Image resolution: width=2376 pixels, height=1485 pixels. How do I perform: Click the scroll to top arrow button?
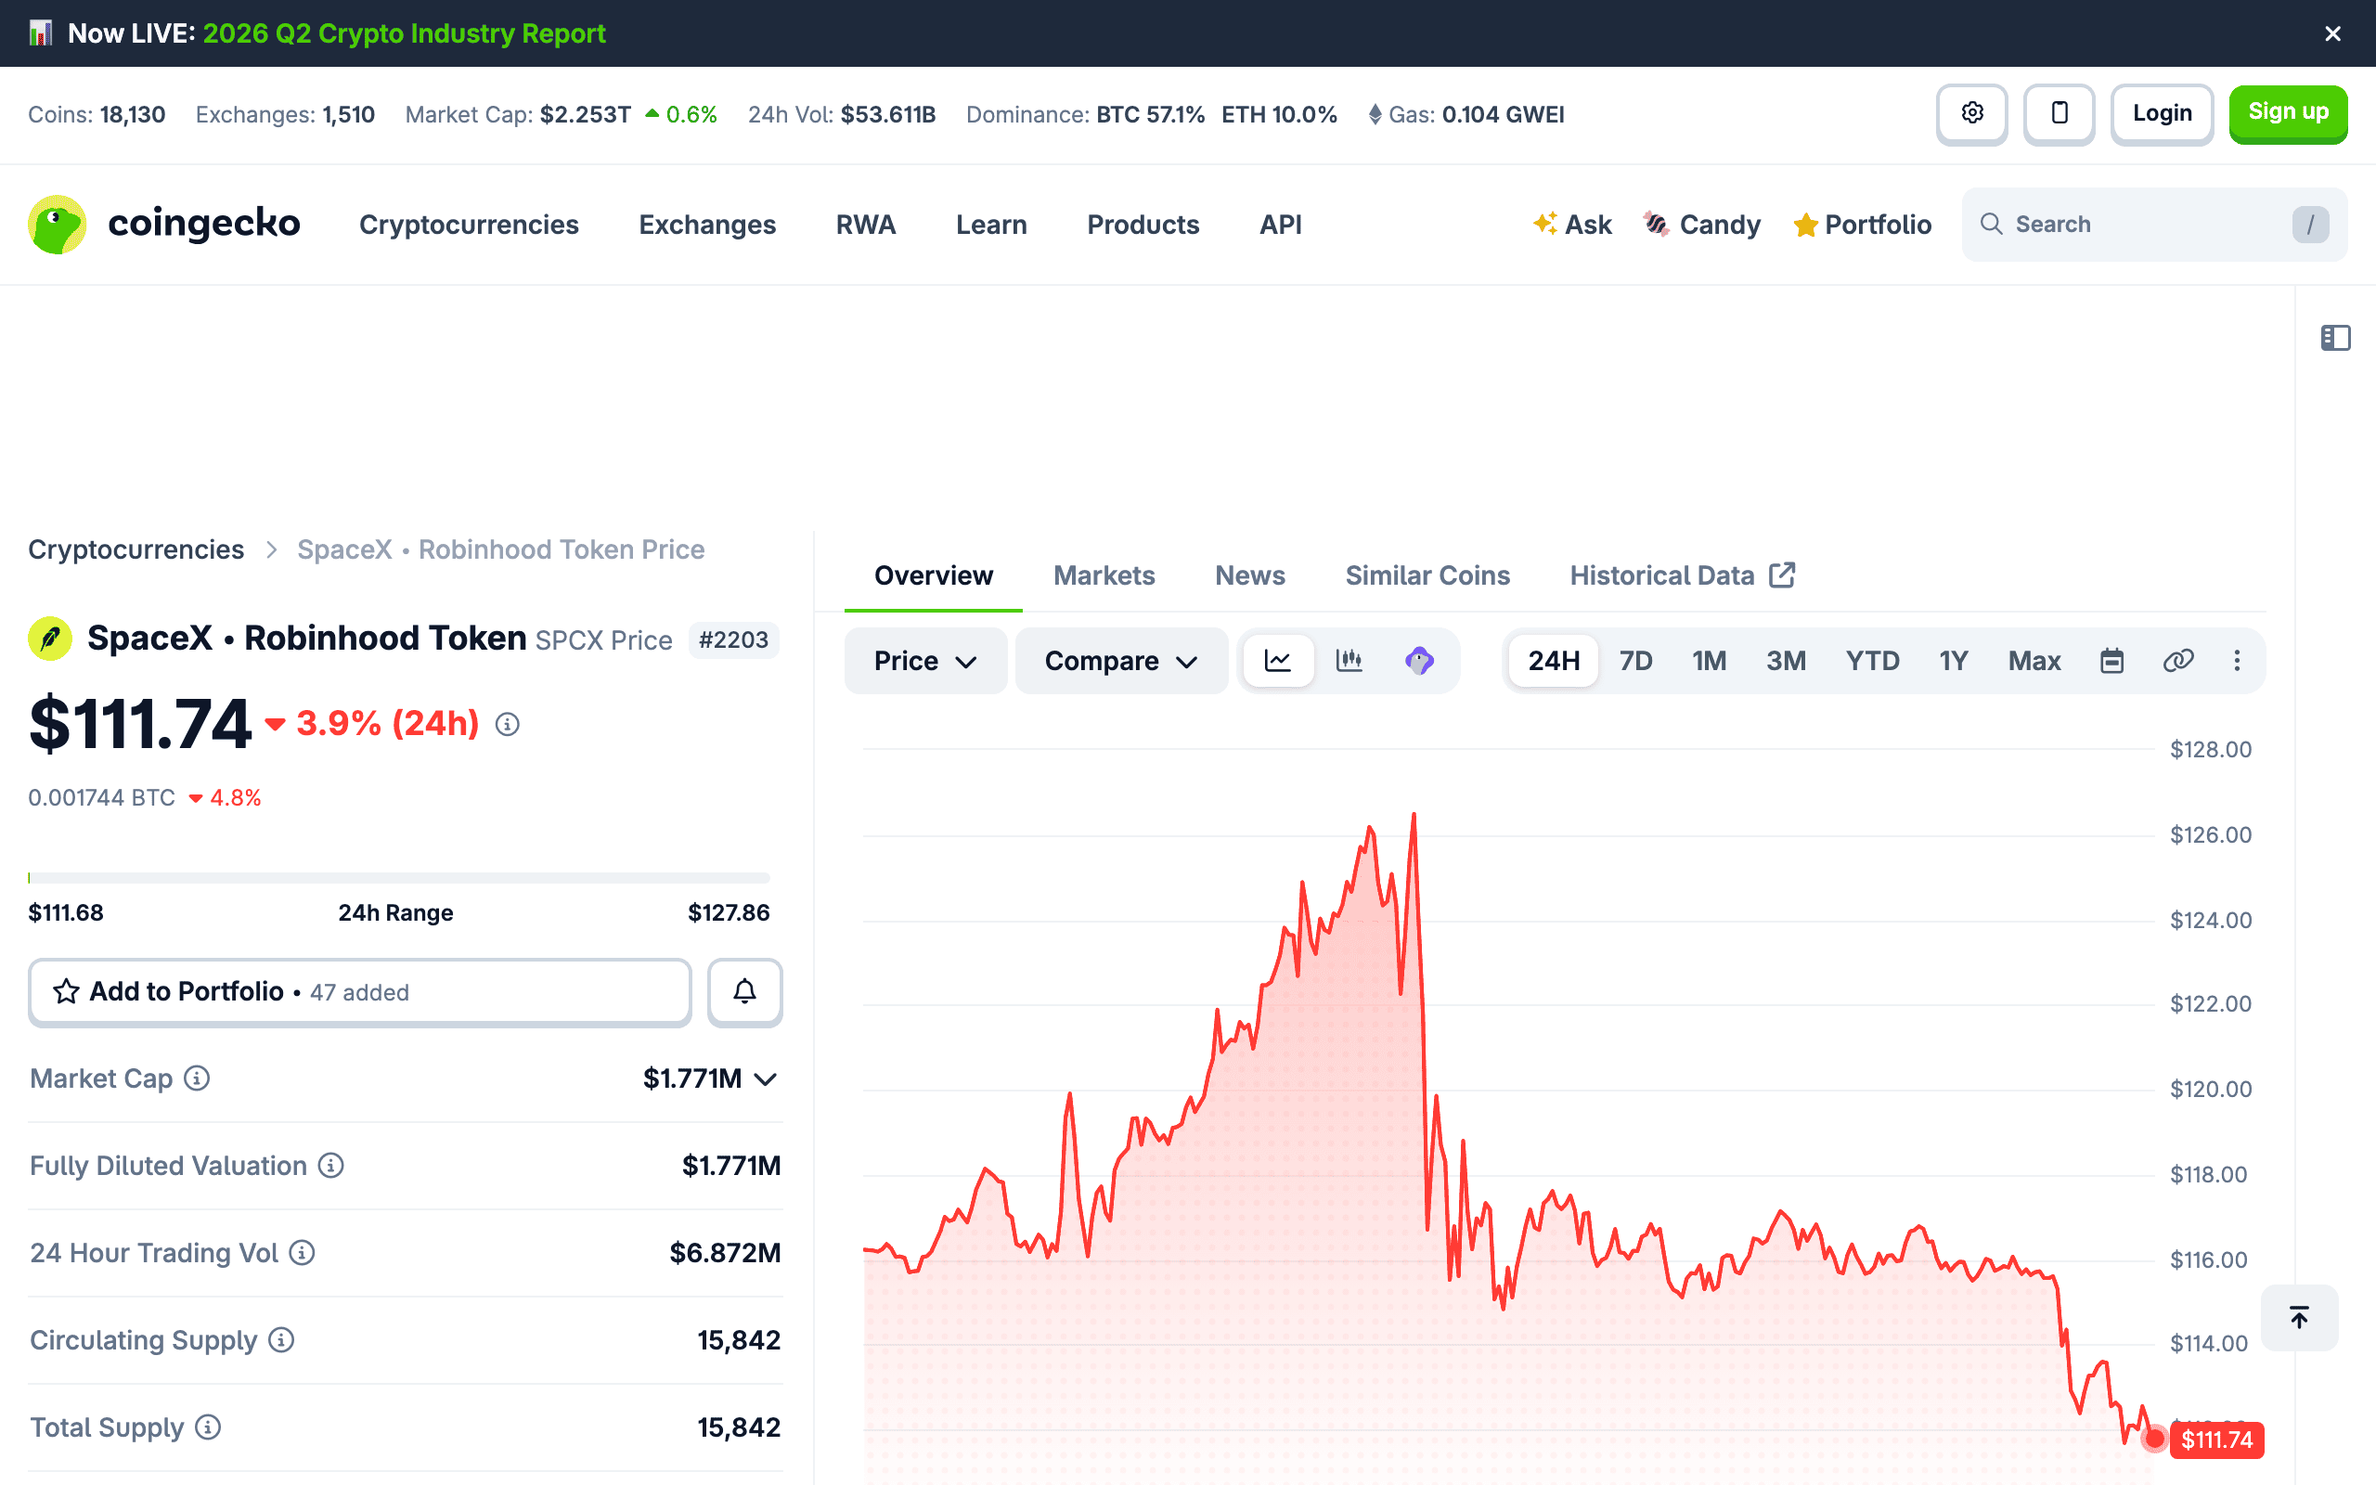(2299, 1317)
